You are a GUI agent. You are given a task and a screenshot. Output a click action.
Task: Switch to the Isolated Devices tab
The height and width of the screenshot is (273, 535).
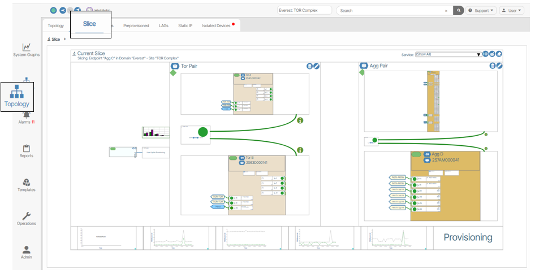point(217,25)
